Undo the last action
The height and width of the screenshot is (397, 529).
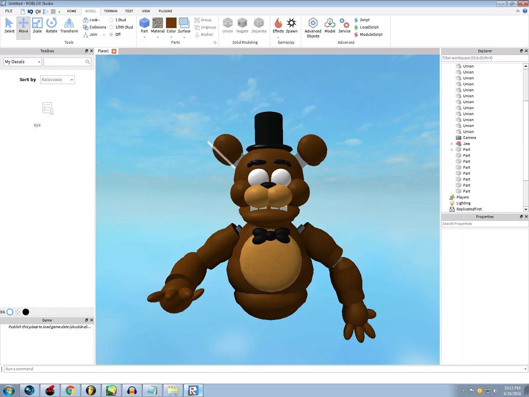coord(30,11)
